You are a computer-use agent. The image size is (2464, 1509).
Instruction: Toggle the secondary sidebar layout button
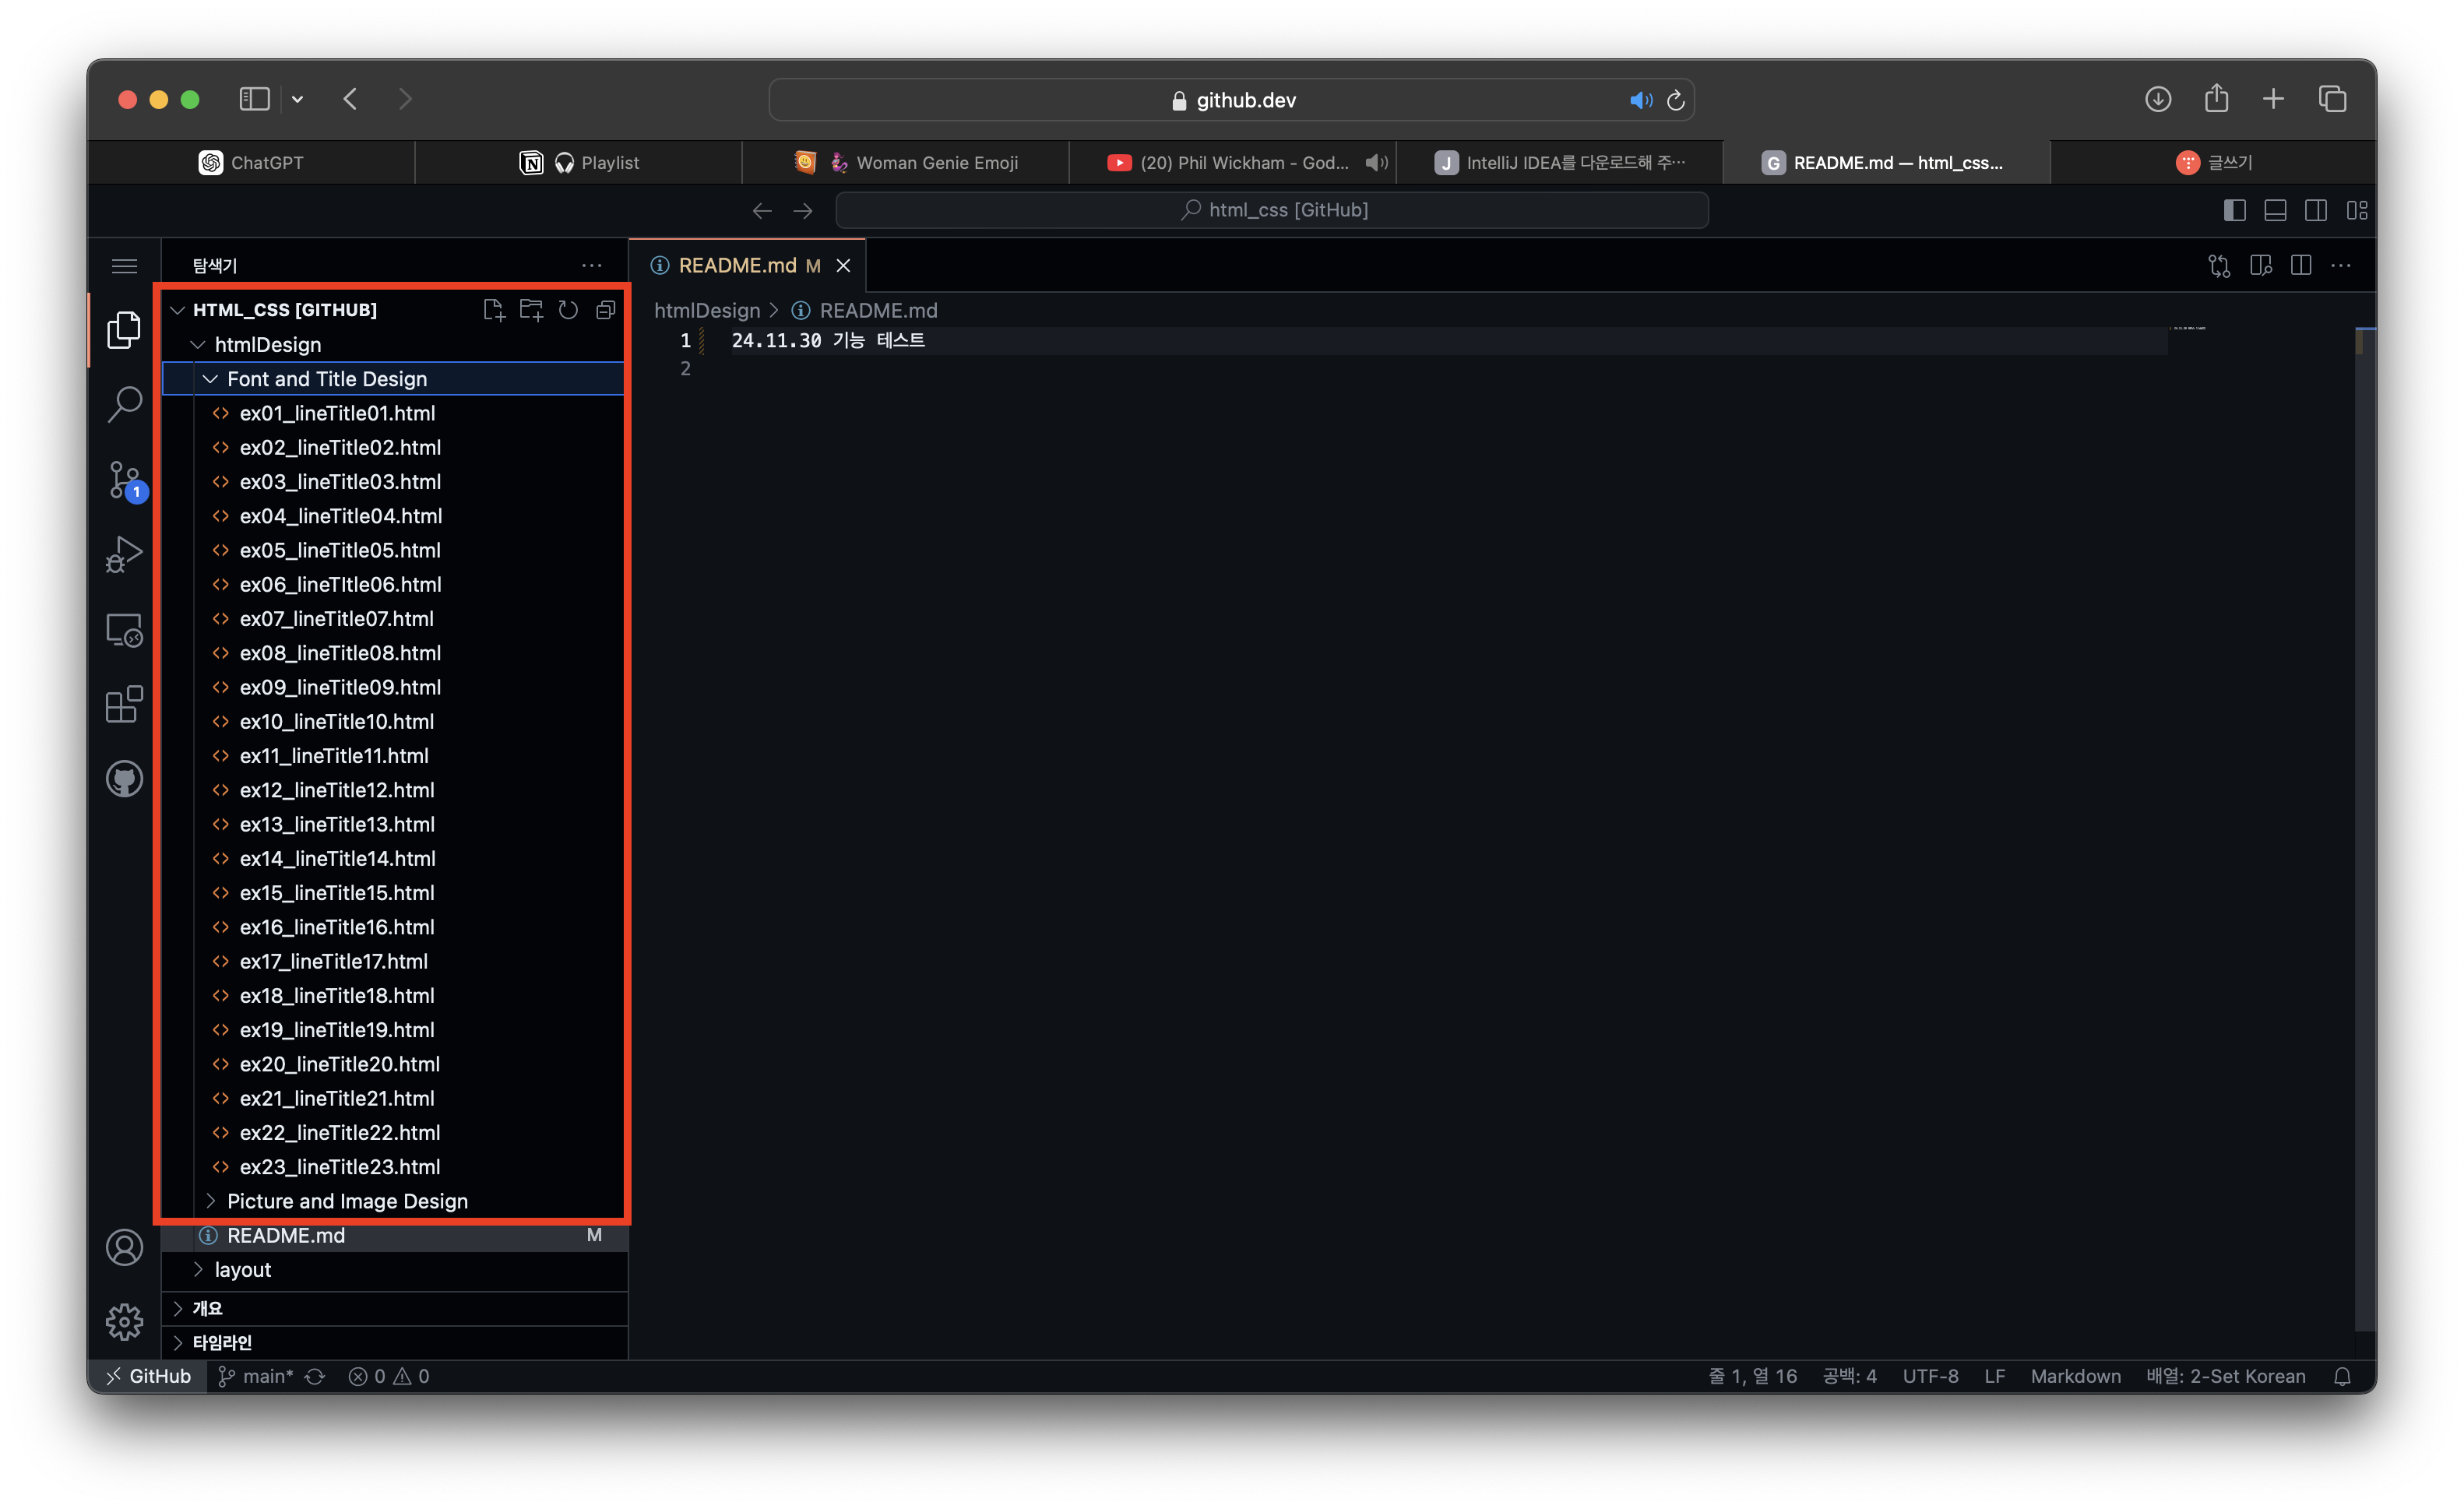[2315, 210]
